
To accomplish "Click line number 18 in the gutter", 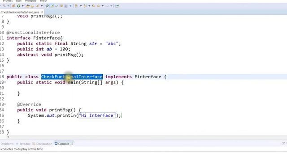I will (x=2, y=76).
